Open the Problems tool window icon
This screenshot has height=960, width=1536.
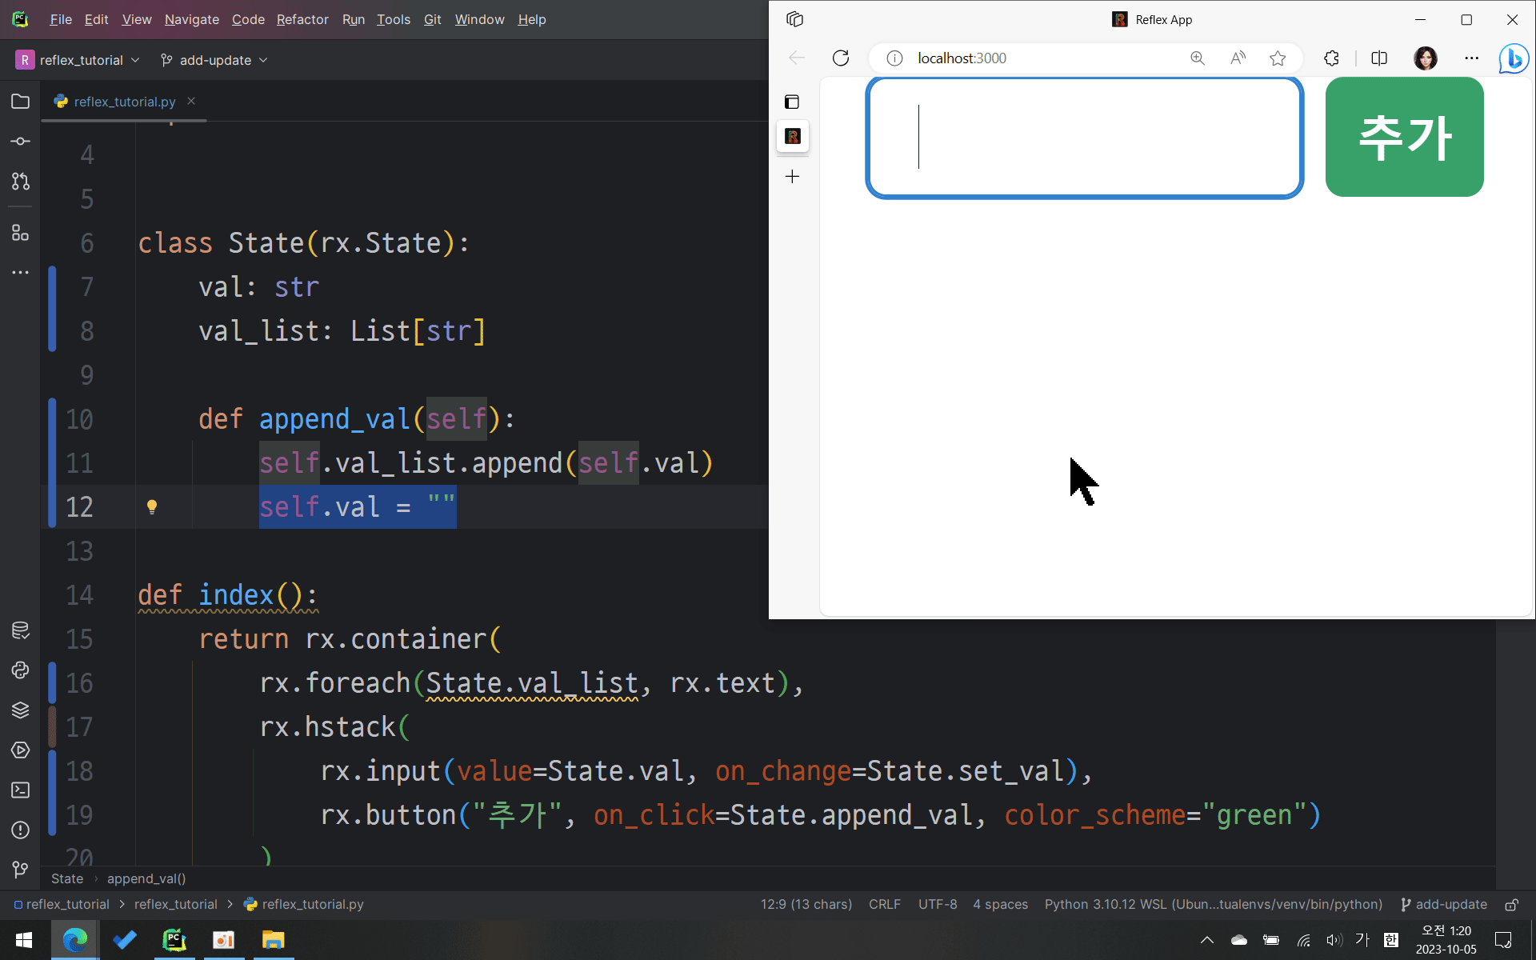click(x=21, y=830)
